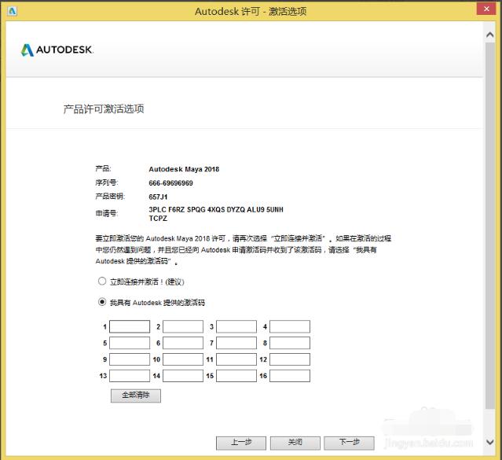Viewport: 502px width, 460px height.
Task: Click activation code field 2
Action: [183, 326]
